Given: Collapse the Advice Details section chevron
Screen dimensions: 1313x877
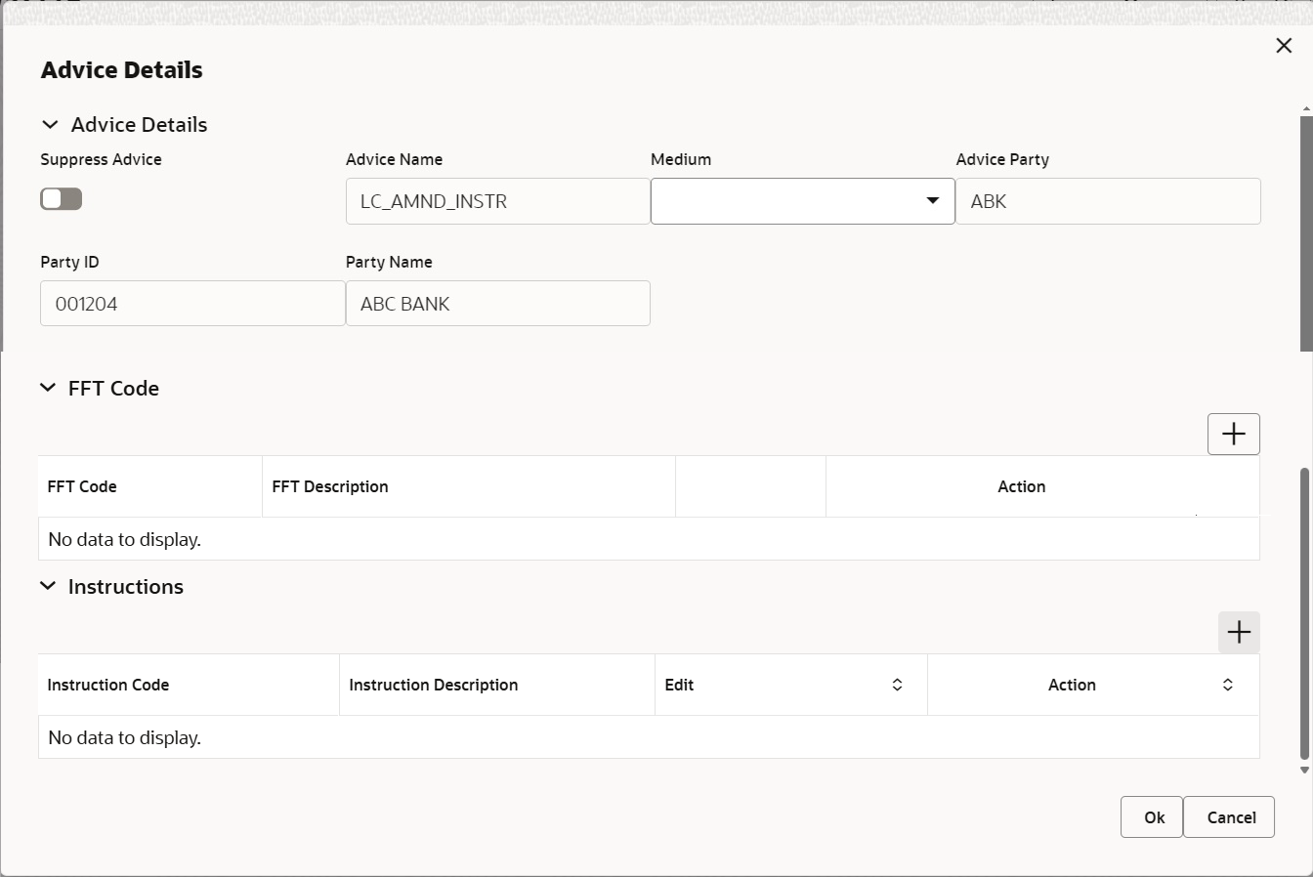Looking at the screenshot, I should (x=50, y=125).
